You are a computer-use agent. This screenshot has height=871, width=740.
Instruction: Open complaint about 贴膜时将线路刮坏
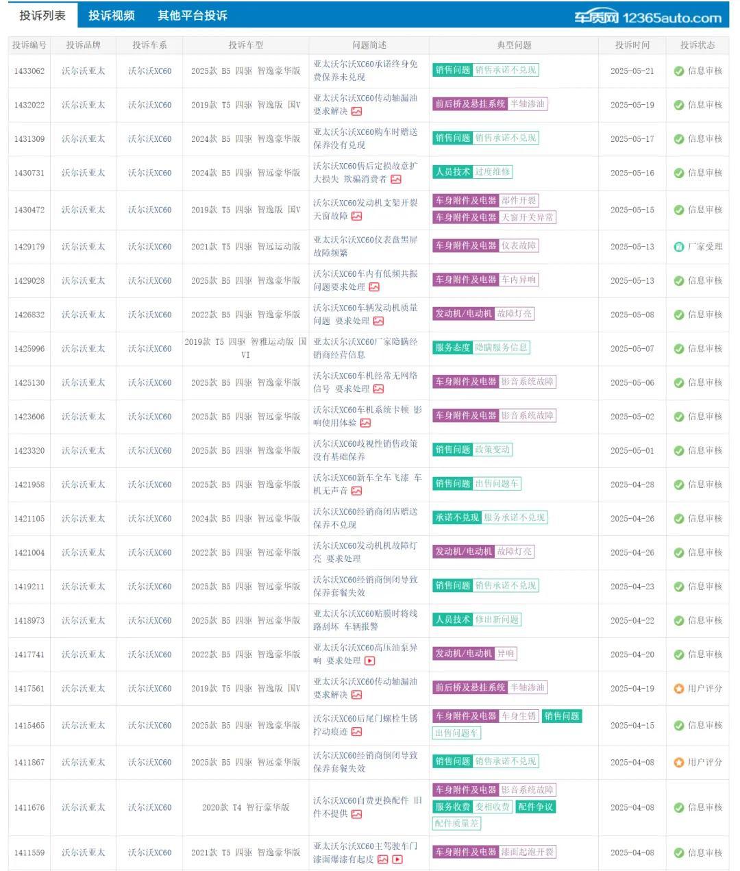pos(365,620)
